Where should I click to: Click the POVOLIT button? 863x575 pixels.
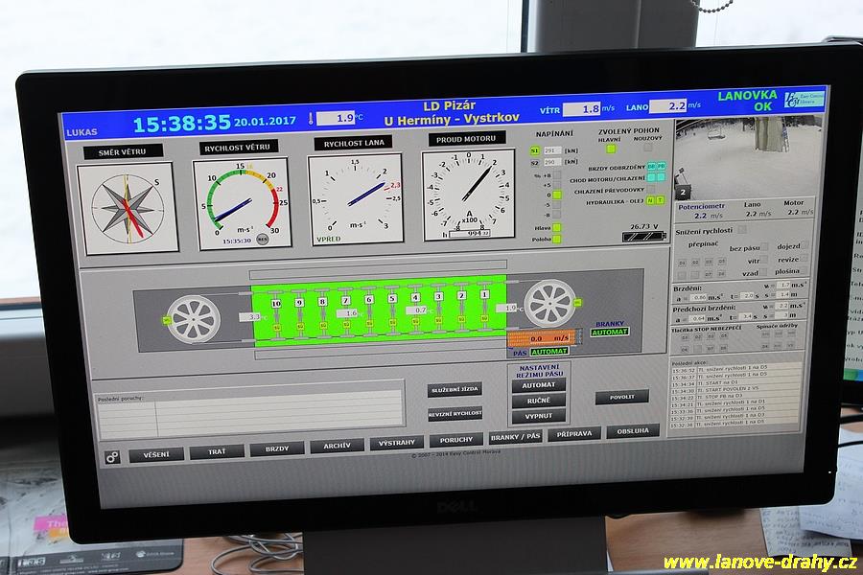pos(621,397)
